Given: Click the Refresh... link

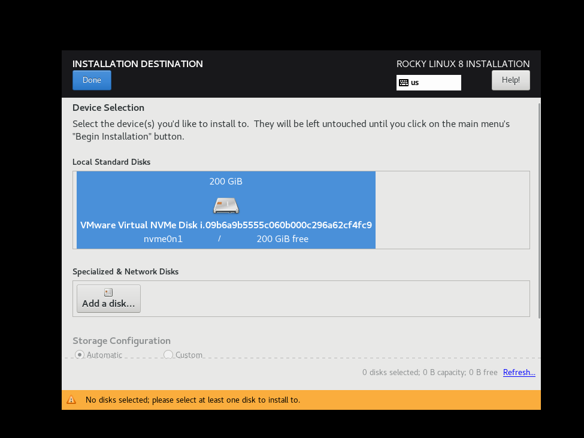Looking at the screenshot, I should point(519,373).
